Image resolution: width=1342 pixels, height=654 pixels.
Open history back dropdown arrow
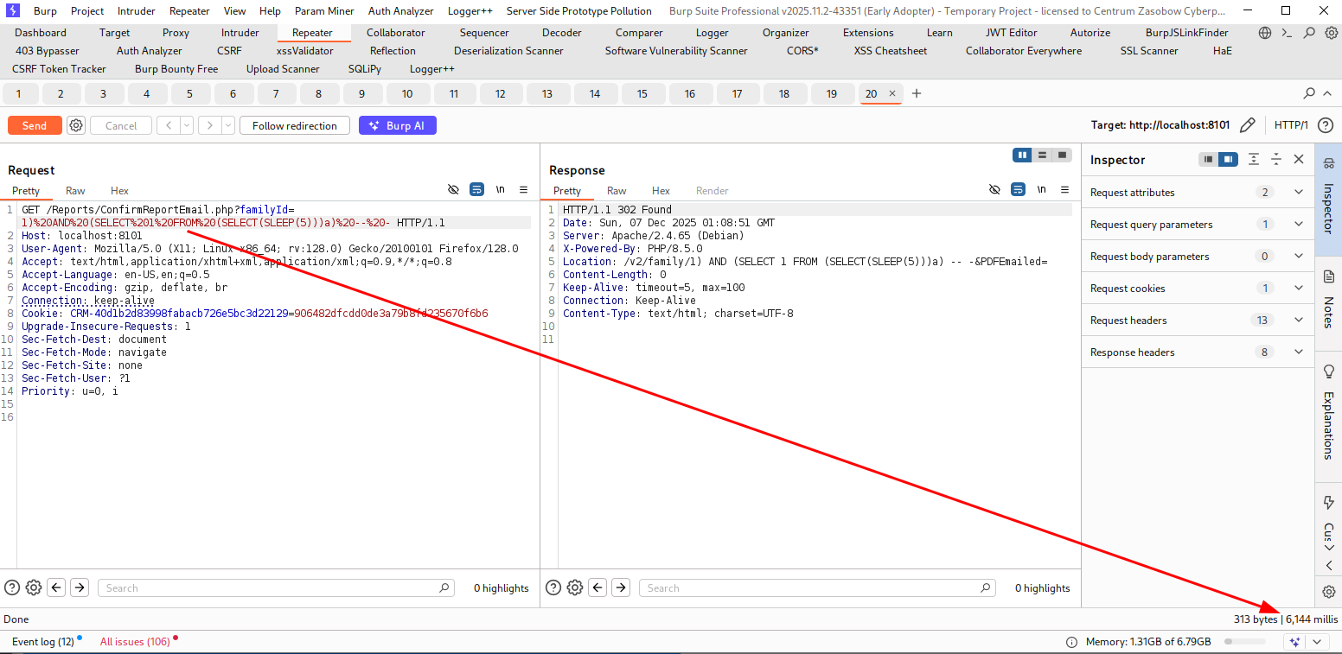(187, 125)
